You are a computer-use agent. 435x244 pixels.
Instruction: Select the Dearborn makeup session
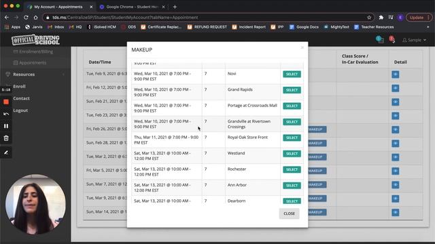click(292, 201)
